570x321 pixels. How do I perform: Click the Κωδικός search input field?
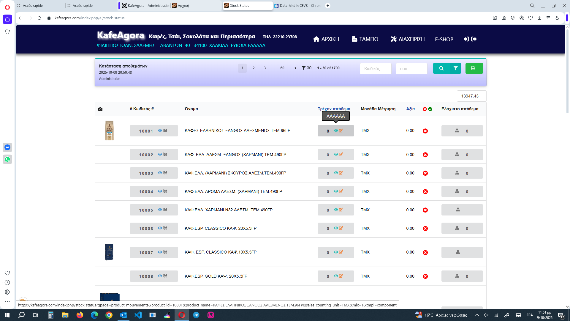click(375, 69)
